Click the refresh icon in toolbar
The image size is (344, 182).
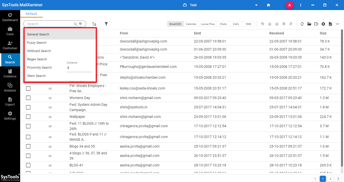click(302, 24)
